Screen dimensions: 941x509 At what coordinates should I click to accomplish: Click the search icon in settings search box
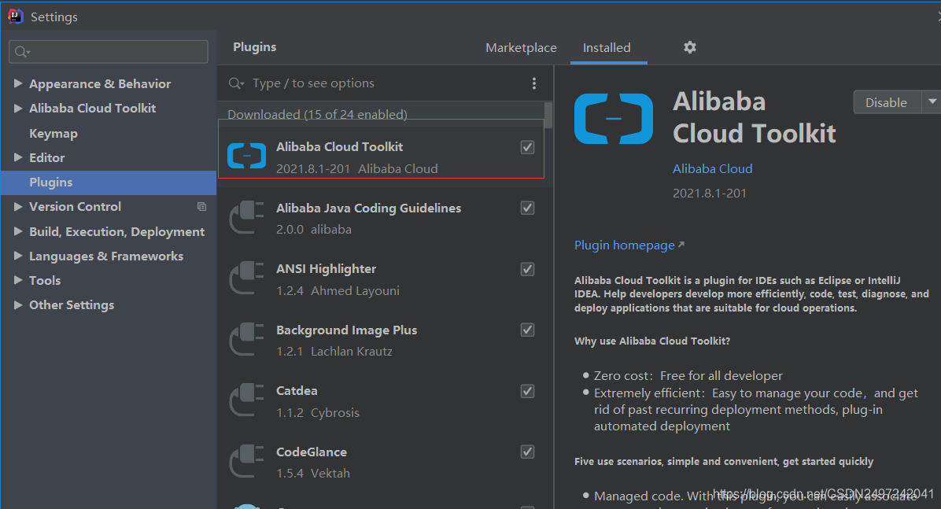pyautogui.click(x=21, y=52)
